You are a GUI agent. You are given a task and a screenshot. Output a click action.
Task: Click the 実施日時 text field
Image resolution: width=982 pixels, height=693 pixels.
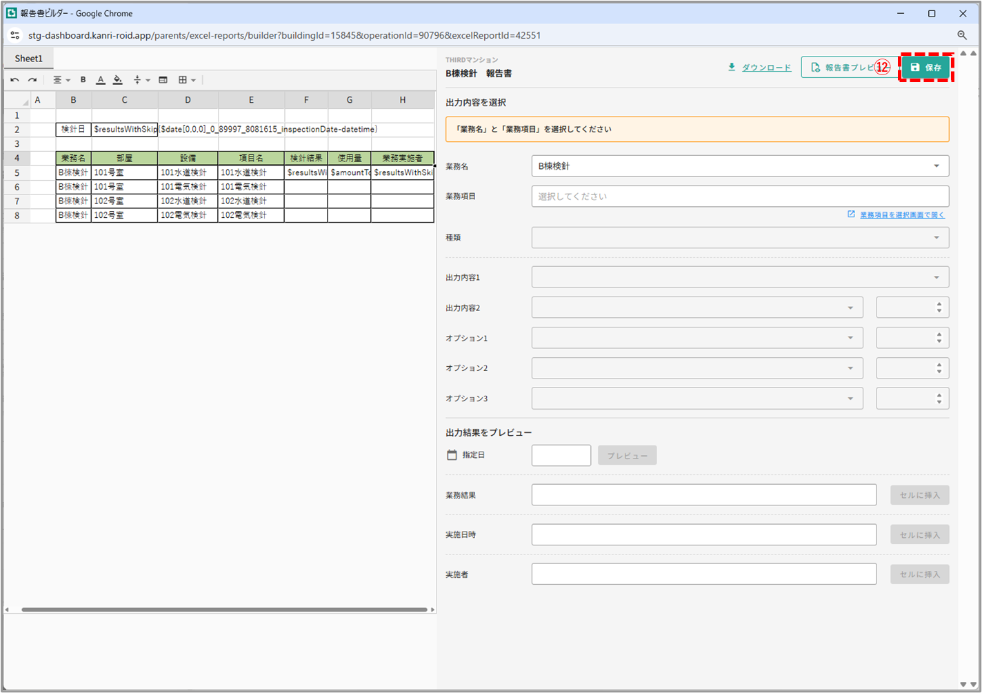704,534
